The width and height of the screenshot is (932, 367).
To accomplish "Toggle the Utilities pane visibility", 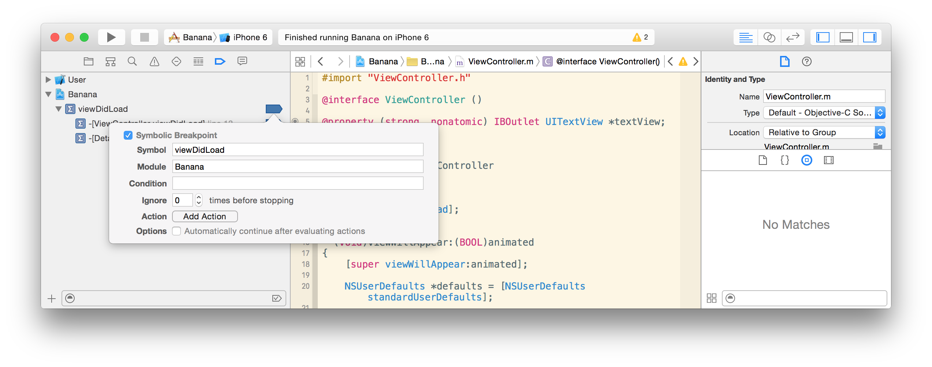I will click(869, 37).
